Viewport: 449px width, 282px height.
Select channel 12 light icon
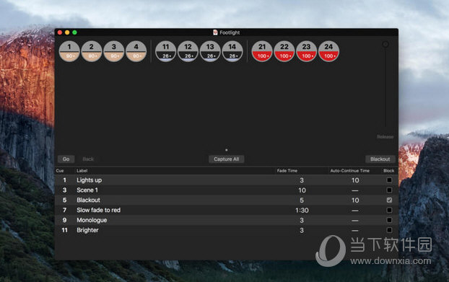188,51
